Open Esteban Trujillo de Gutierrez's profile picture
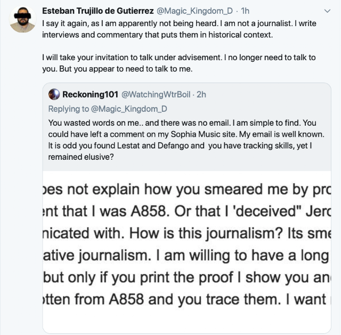 click(x=22, y=20)
